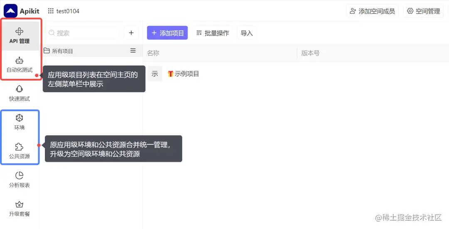Click the gift icon before 示例项目
This screenshot has width=449, height=229.
tap(170, 74)
